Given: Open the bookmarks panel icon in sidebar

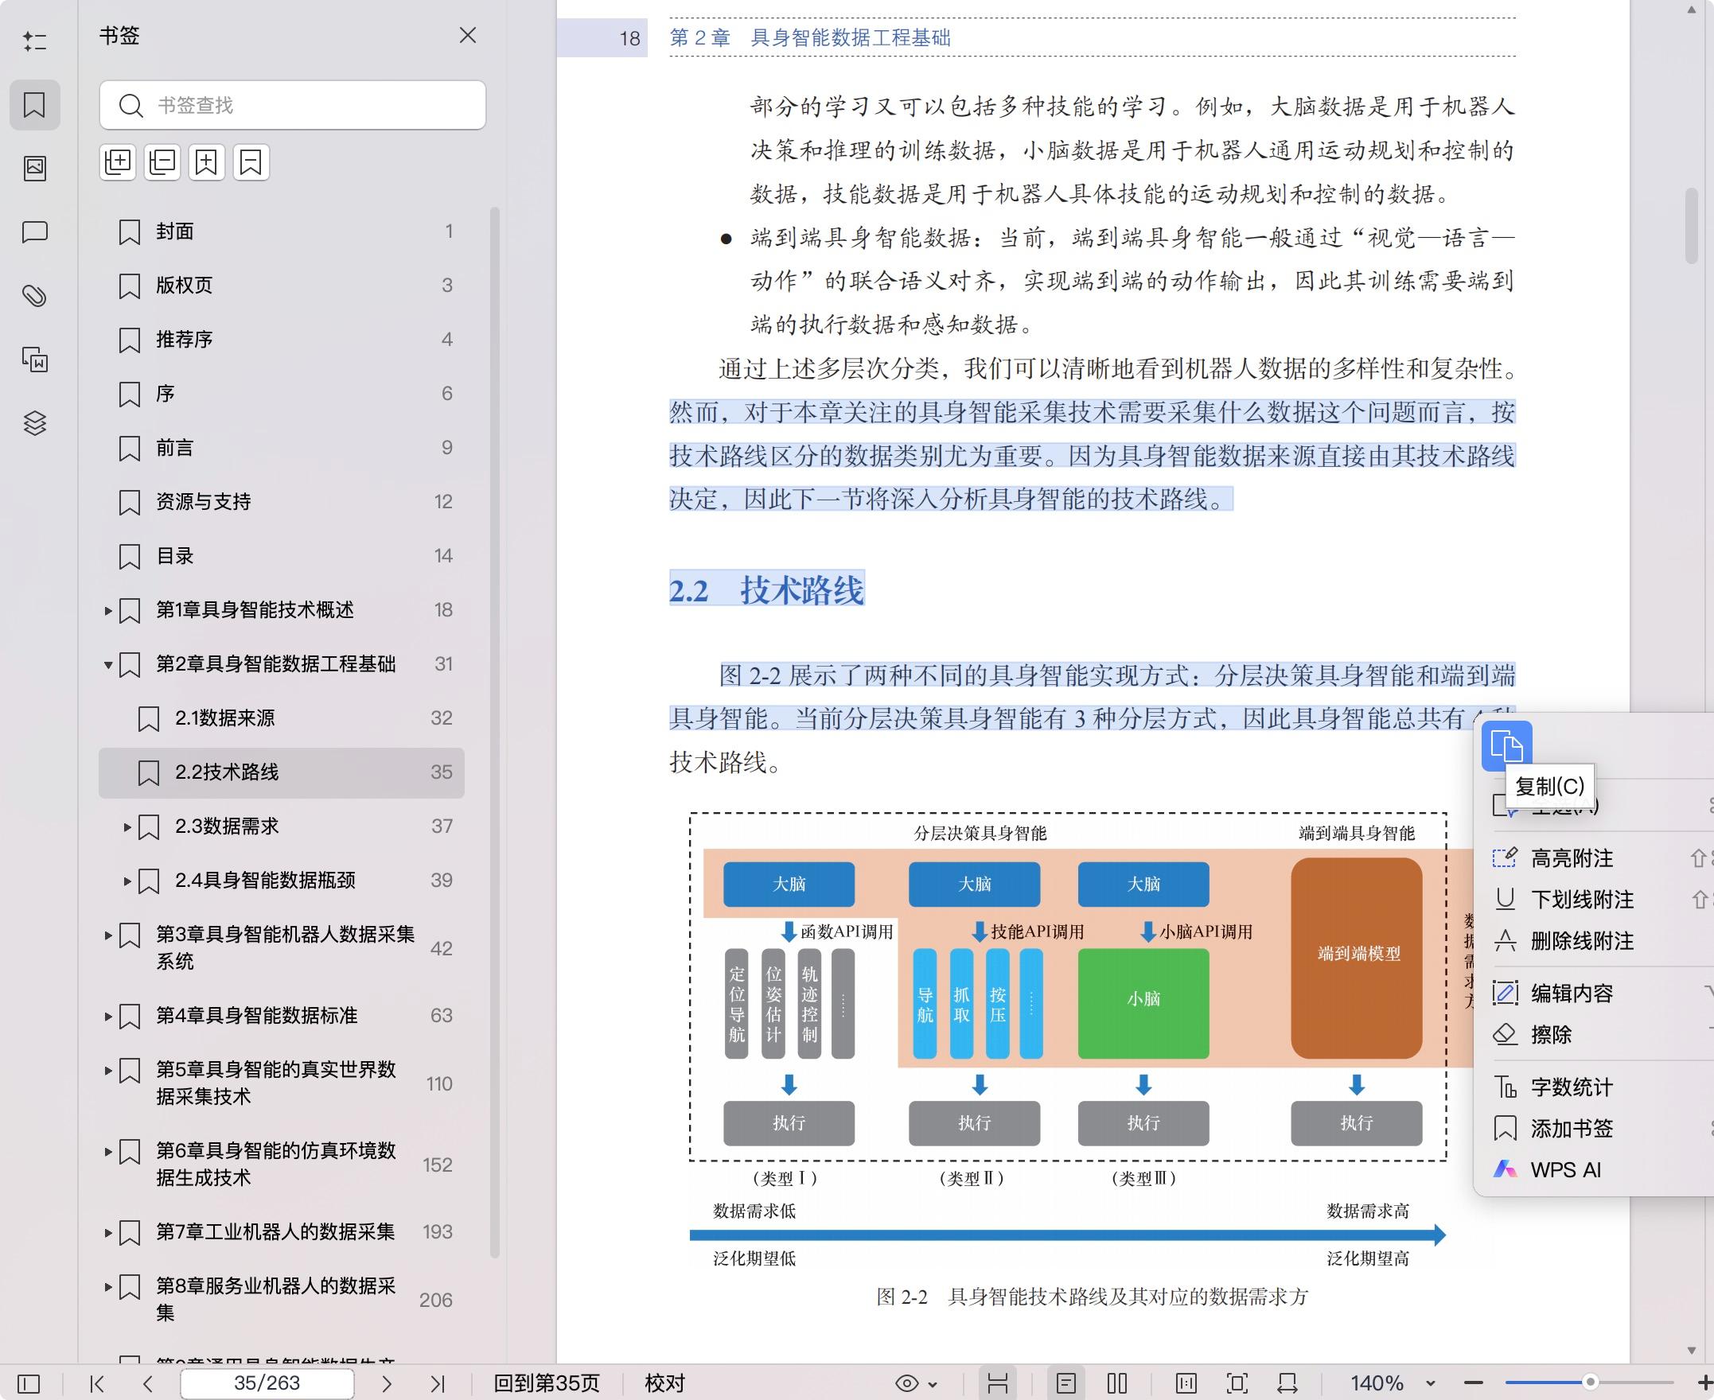Looking at the screenshot, I should coord(35,105).
